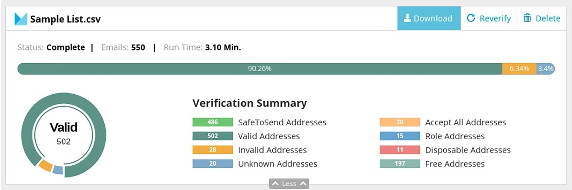
Task: Click the teal 197 Free Addresses swatch
Action: (x=399, y=164)
